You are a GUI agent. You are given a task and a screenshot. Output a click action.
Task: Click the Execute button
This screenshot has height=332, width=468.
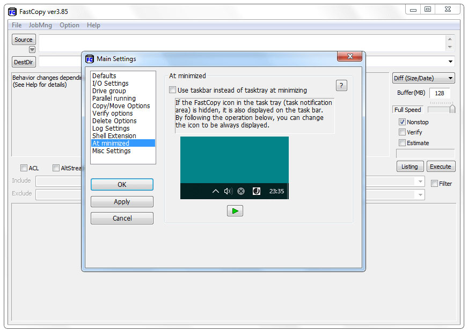pyautogui.click(x=441, y=167)
